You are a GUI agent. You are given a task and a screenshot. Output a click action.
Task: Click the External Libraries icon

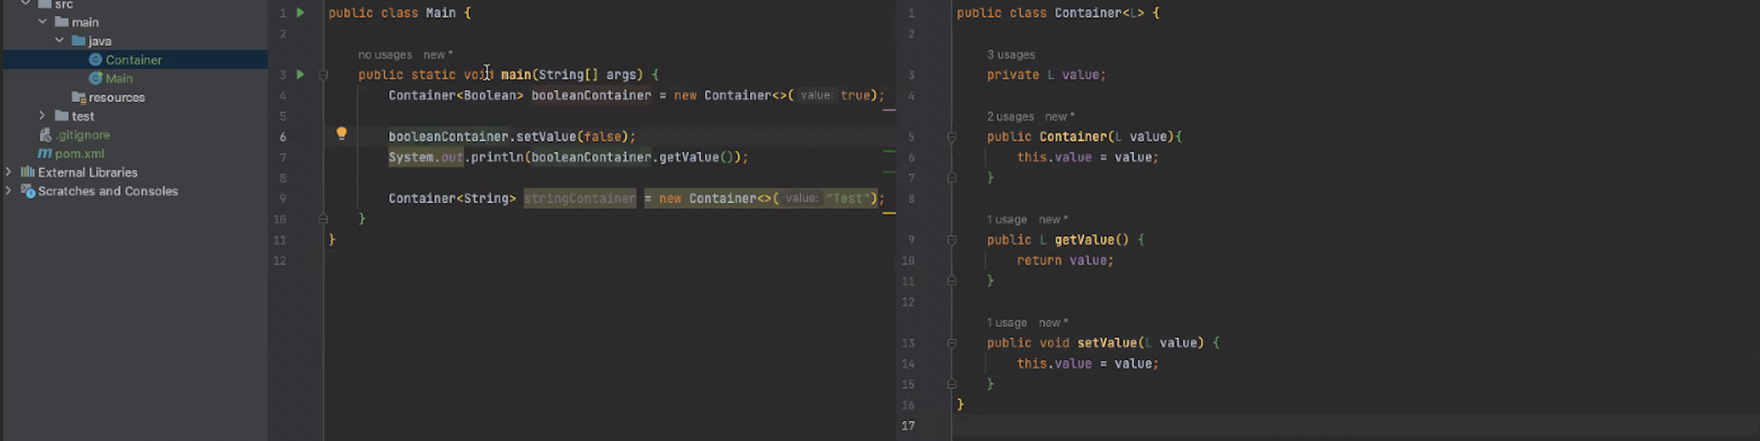(28, 172)
